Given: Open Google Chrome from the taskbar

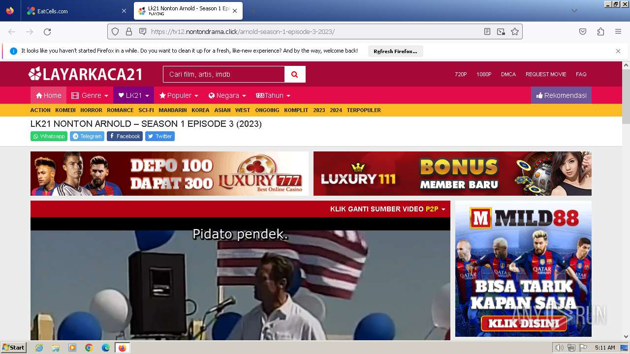Looking at the screenshot, I should pyautogui.click(x=89, y=348).
